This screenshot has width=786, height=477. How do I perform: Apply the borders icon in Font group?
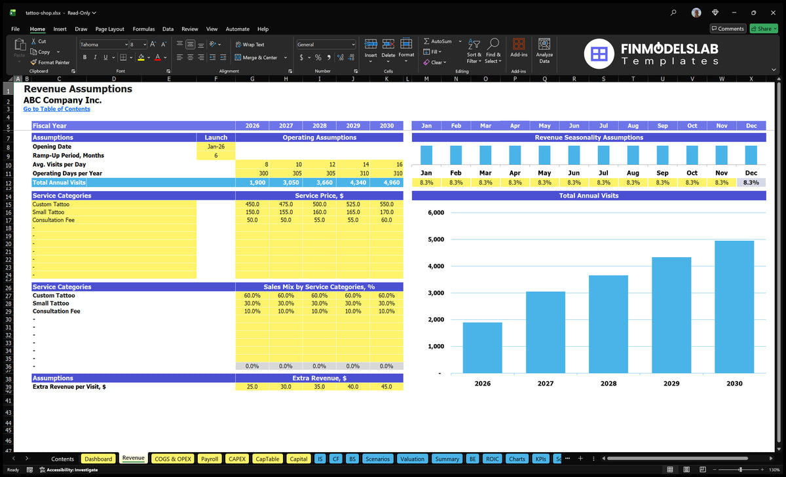tap(124, 58)
